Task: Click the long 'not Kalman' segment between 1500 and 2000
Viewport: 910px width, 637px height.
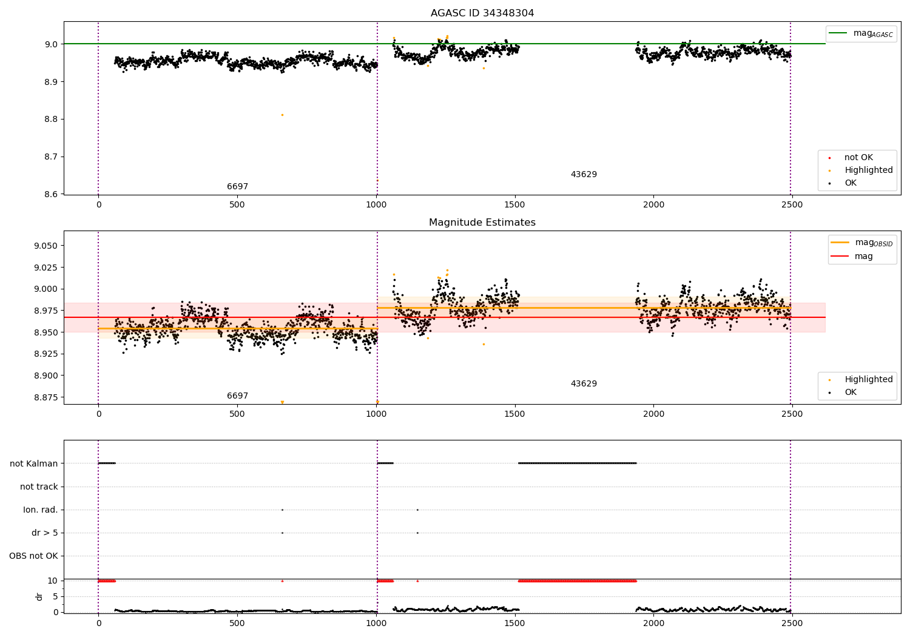Action: tap(578, 463)
